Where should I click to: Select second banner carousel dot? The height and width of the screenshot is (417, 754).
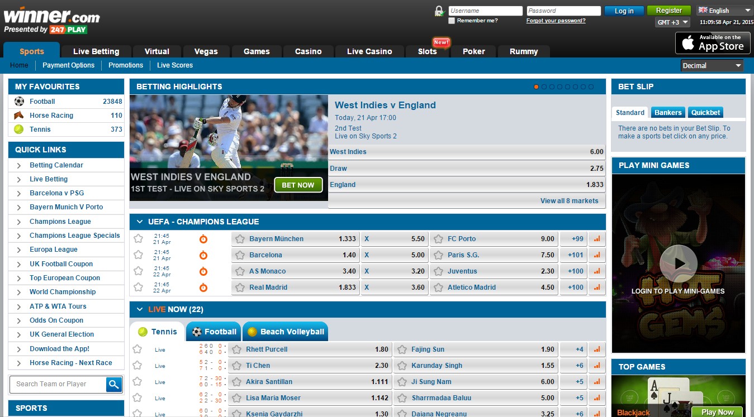[x=544, y=87]
